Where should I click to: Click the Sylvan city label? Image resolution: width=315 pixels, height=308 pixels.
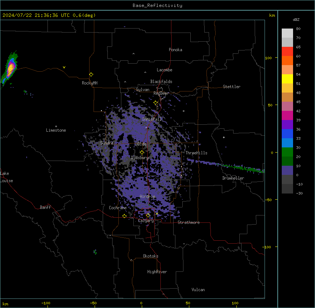click(x=143, y=90)
